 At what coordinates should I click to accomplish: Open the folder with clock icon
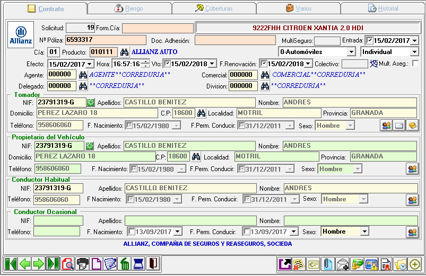pyautogui.click(x=401, y=264)
